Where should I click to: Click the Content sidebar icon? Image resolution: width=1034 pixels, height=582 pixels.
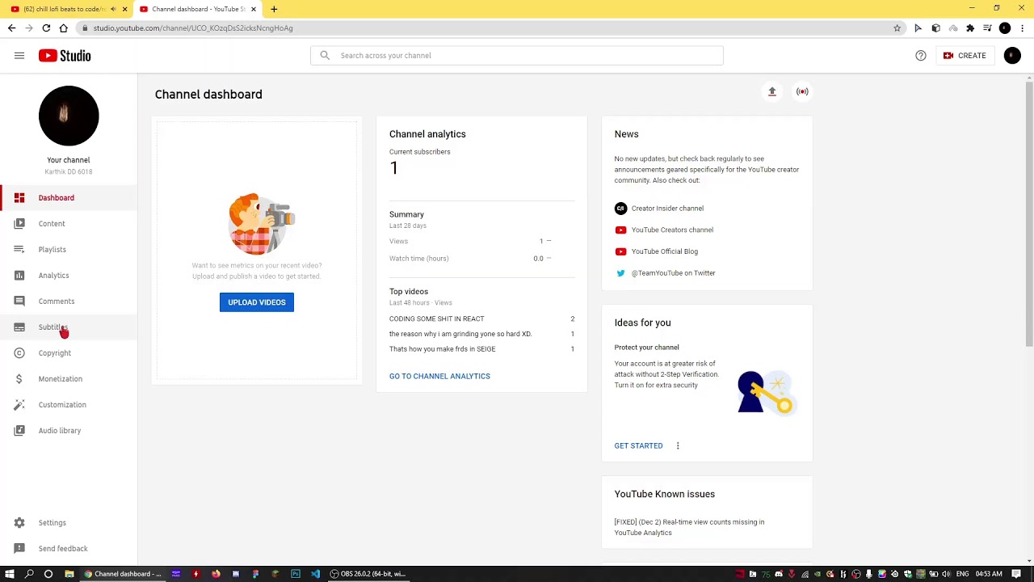click(x=19, y=224)
